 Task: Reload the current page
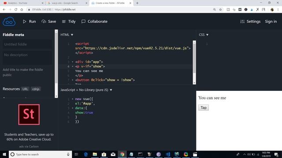[16, 10]
